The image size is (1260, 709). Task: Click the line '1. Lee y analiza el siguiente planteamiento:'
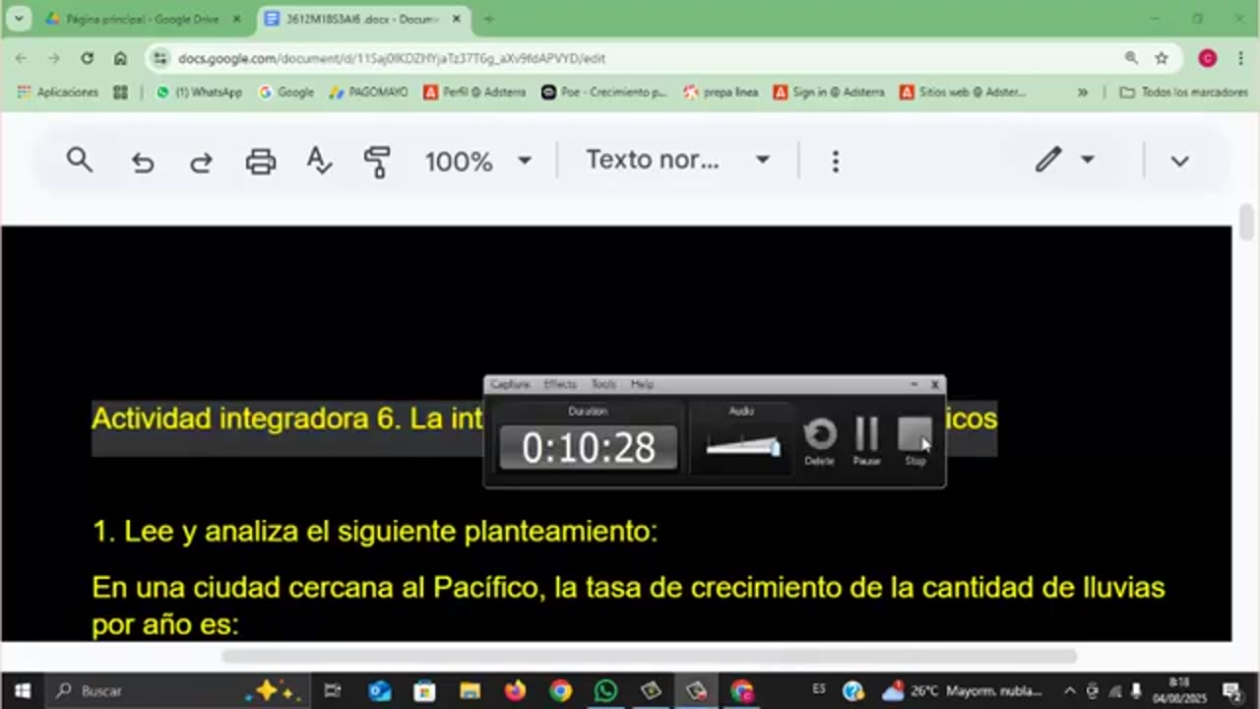[374, 532]
